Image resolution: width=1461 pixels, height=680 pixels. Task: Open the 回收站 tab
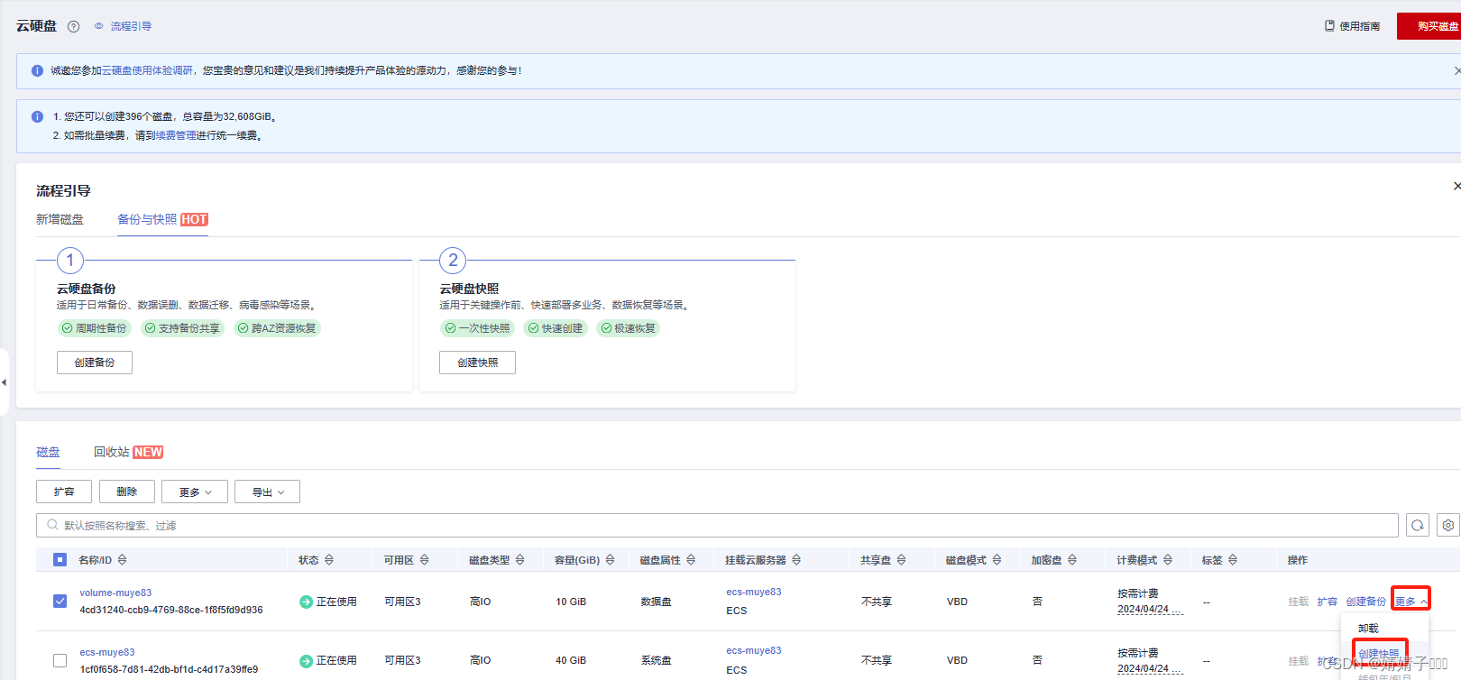(x=128, y=452)
